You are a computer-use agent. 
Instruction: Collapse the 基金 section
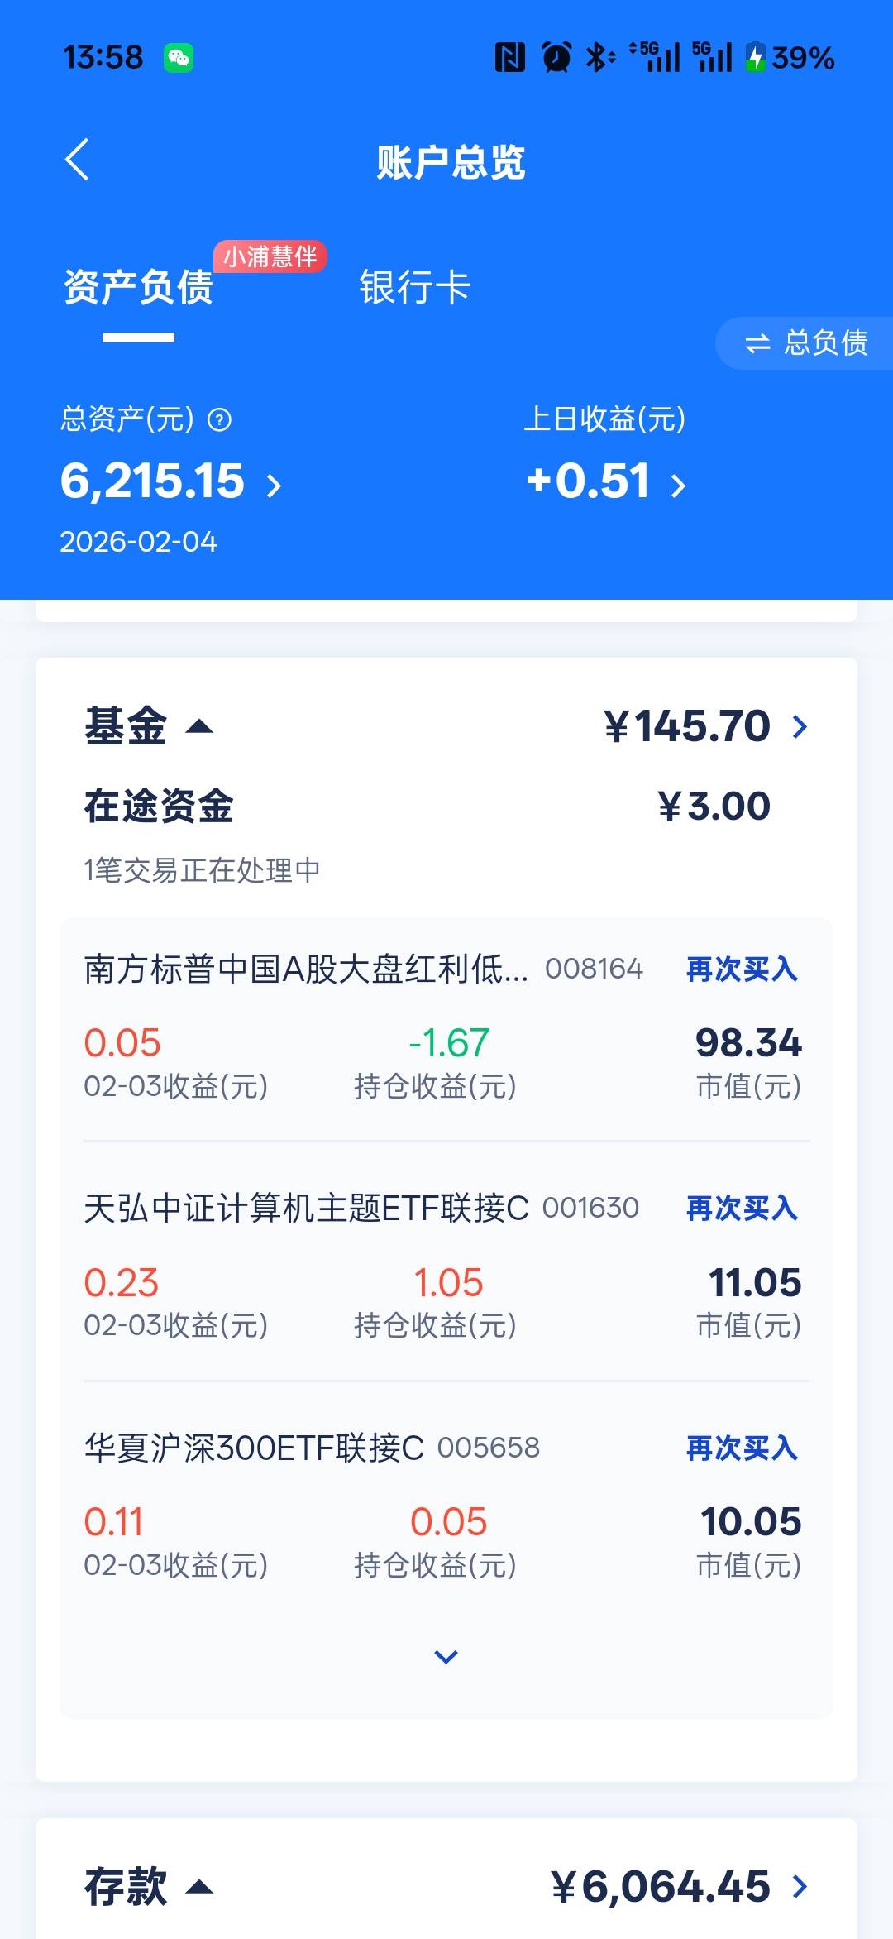click(x=199, y=727)
